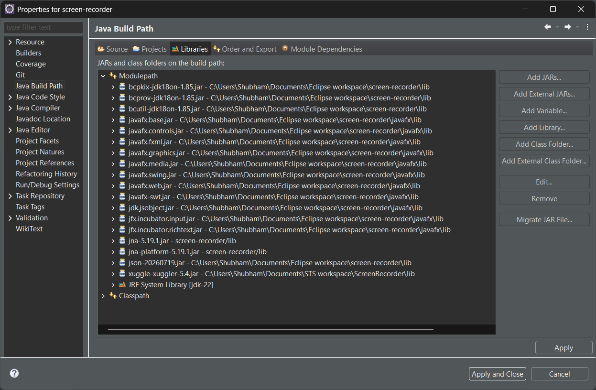
Task: Open the forward history dropdown arrow
Action: coord(577,27)
